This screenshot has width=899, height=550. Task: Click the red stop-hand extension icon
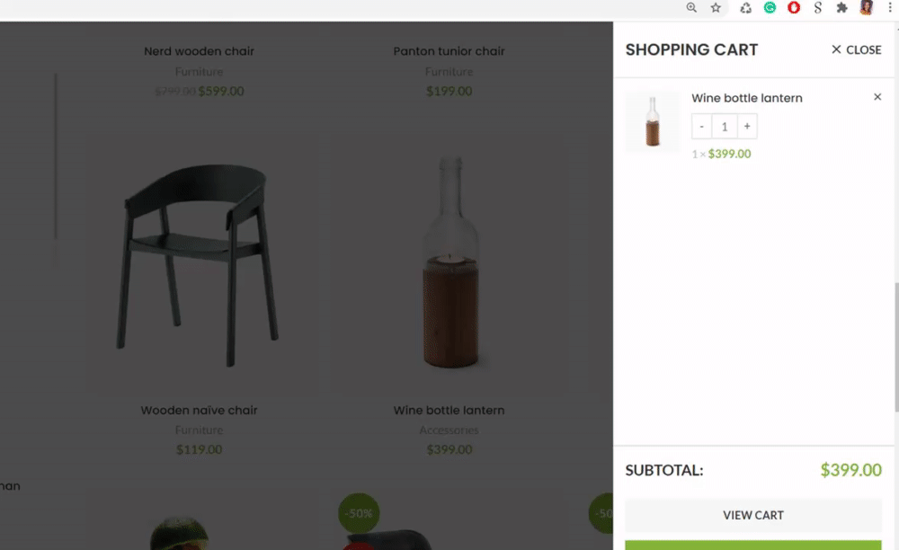click(794, 7)
